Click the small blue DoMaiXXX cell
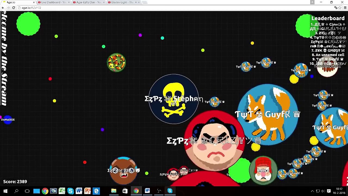348x196 pixels. [x=8, y=120]
